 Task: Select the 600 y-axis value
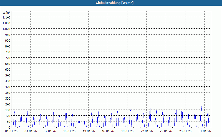(8, 70)
